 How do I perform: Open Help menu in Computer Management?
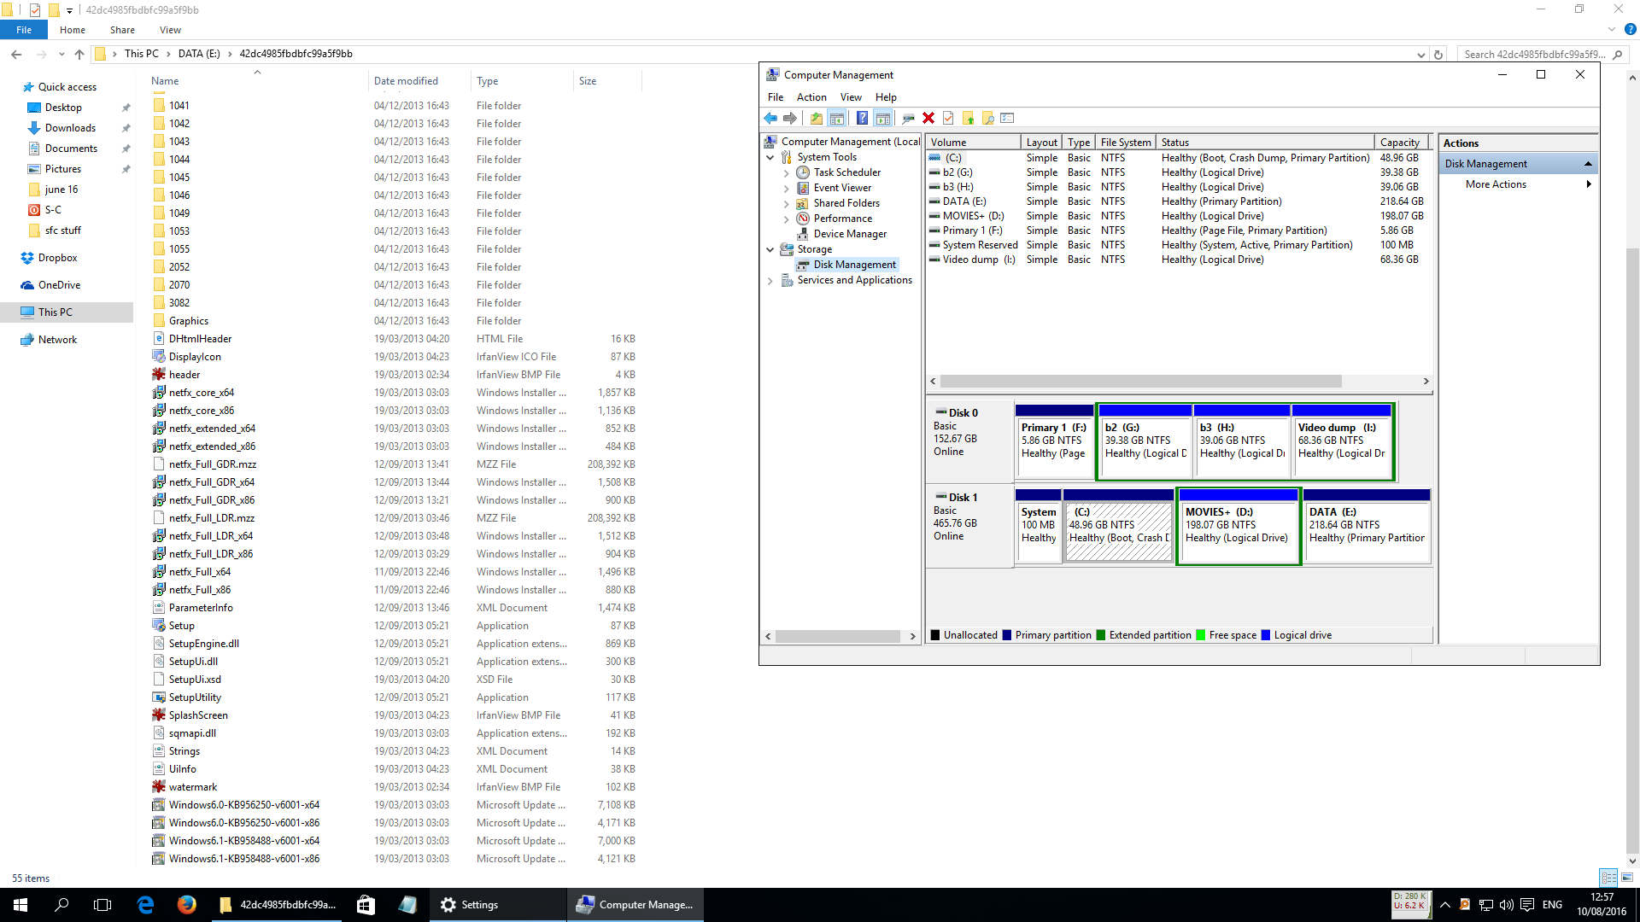click(x=886, y=97)
